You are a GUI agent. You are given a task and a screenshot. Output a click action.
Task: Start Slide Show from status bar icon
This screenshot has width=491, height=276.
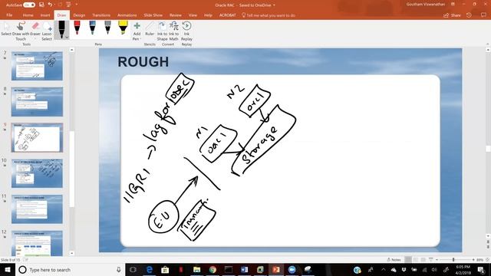(x=431, y=260)
